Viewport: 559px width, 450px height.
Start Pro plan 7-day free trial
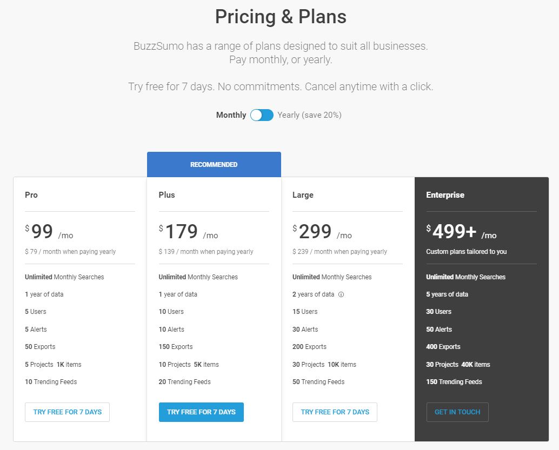coord(68,412)
